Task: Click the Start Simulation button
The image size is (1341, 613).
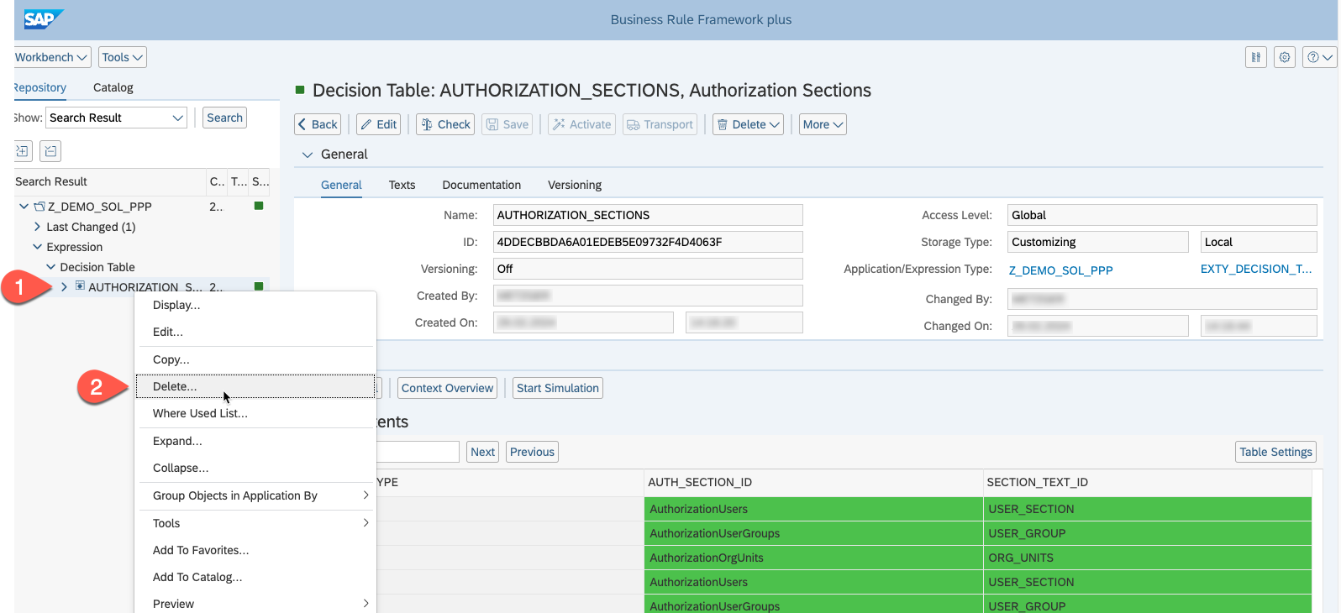Action: point(557,388)
